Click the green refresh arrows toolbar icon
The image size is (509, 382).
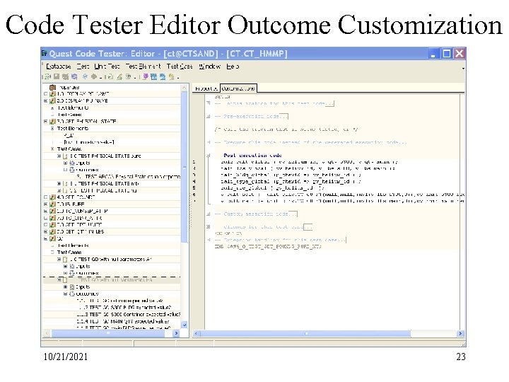point(47,76)
